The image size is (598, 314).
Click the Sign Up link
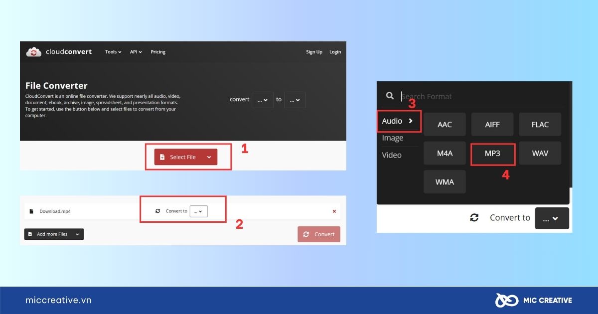[x=314, y=52]
